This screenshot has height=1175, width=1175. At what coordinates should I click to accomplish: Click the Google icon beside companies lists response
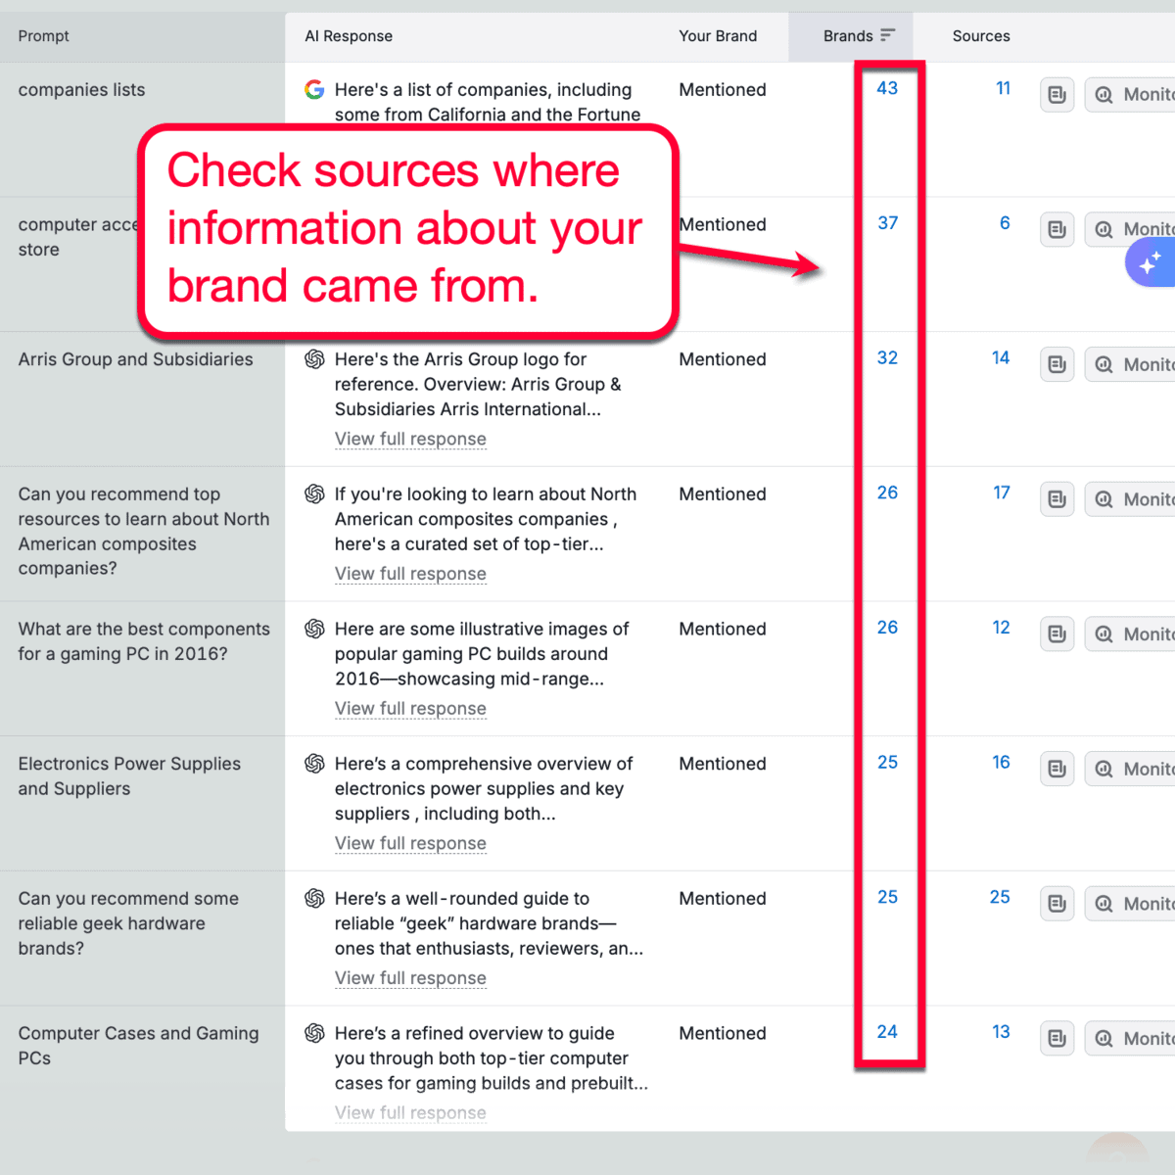pyautogui.click(x=314, y=89)
